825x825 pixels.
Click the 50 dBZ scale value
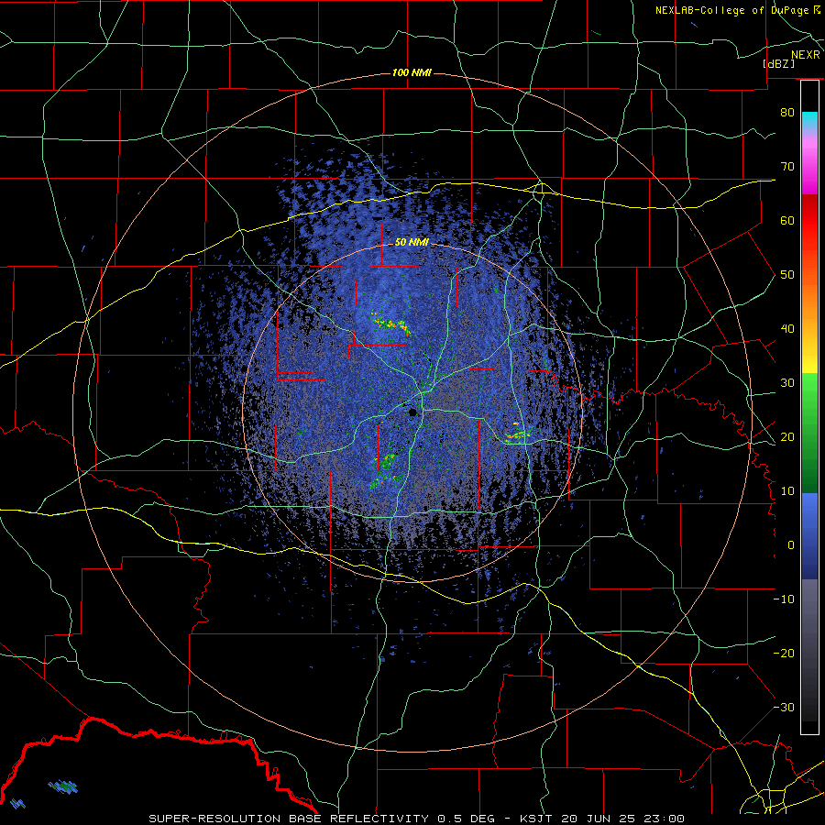(787, 275)
